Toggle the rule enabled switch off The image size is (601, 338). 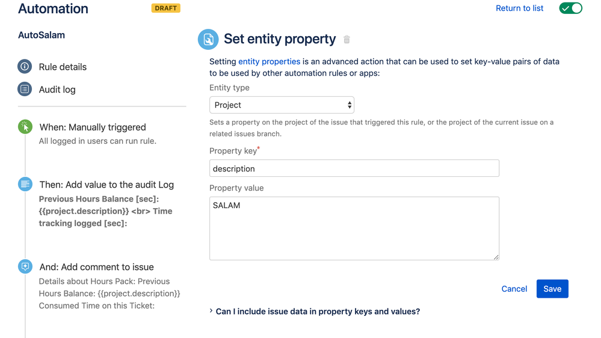coord(570,8)
